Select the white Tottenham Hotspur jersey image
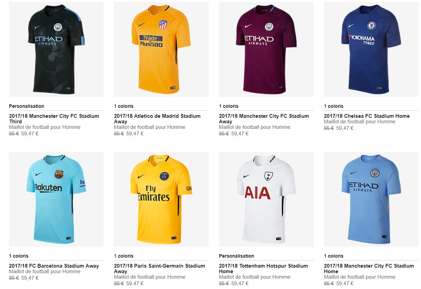 tap(266, 199)
